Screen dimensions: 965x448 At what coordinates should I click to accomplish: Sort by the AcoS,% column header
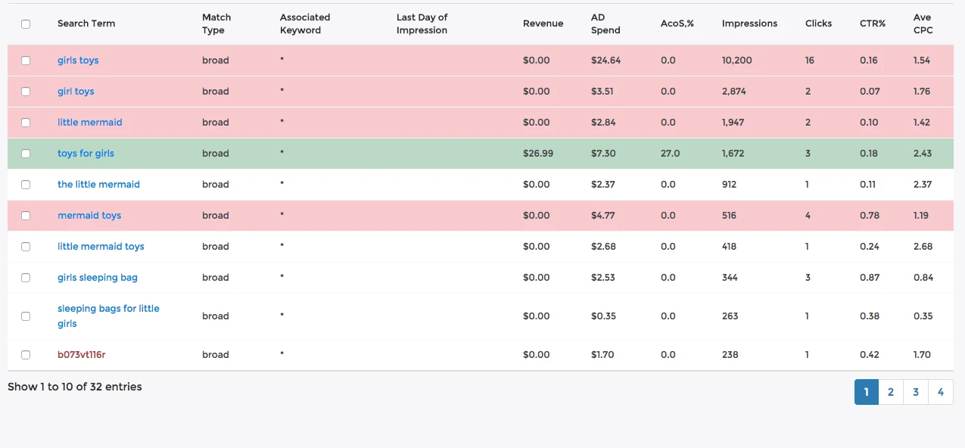point(677,23)
